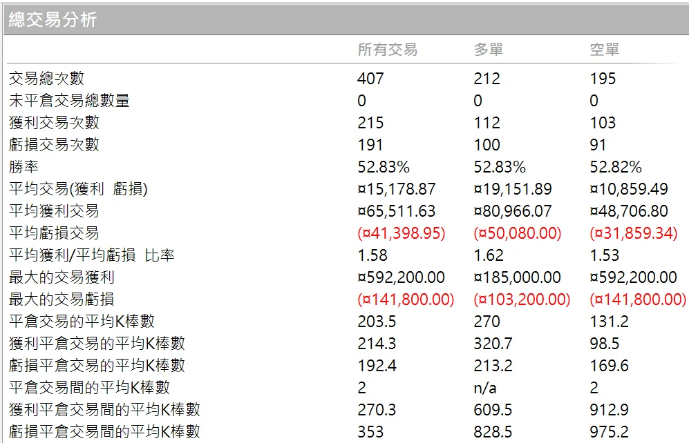Click losing trades value 191
Viewport: 689px width, 443px height.
pyautogui.click(x=370, y=145)
